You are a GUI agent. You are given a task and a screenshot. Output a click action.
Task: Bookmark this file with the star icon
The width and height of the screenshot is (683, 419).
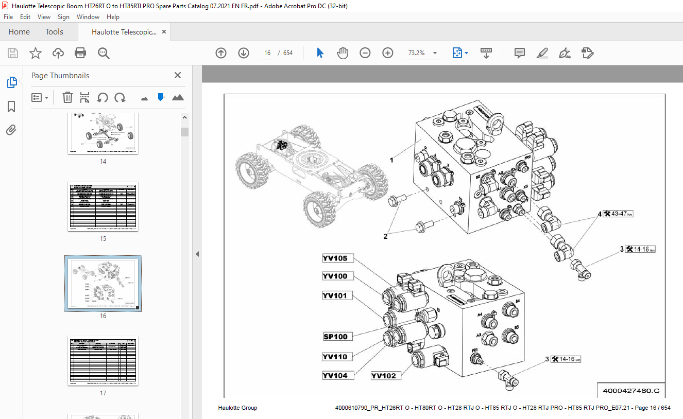[36, 53]
